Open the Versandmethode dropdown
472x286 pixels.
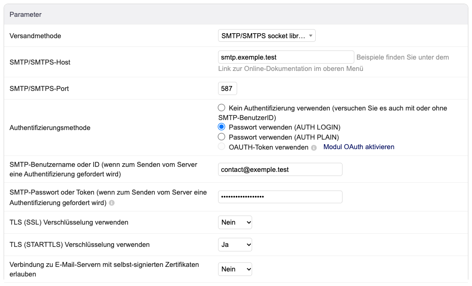(267, 35)
